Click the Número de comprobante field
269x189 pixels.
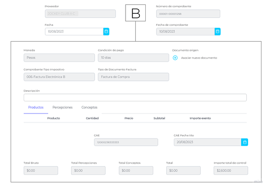point(188,14)
